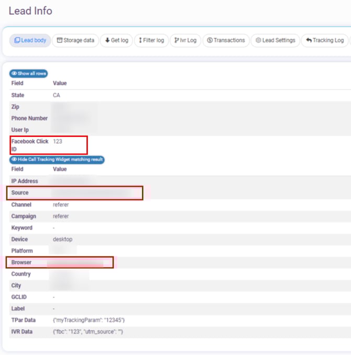
Task: Open the Lead body tab
Action: point(30,40)
